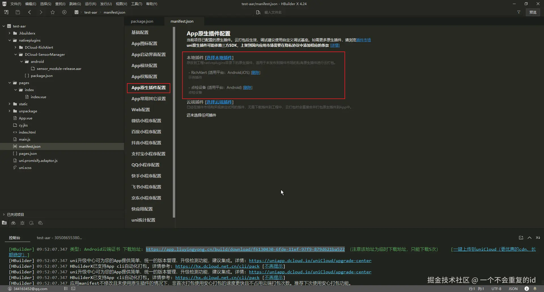Click the run play toolbar icon

(x=64, y=12)
